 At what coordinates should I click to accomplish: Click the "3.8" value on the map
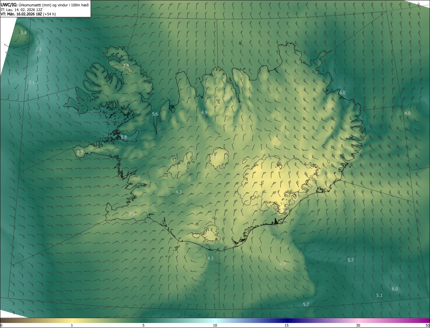pos(24,33)
